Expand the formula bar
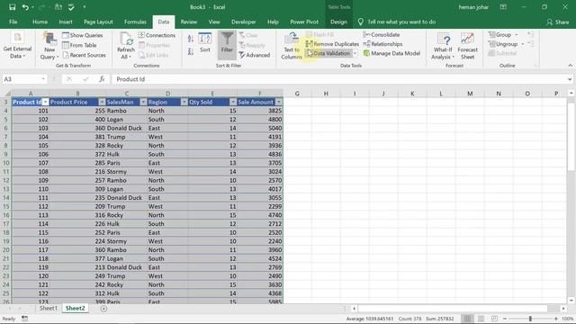 pyautogui.click(x=570, y=79)
